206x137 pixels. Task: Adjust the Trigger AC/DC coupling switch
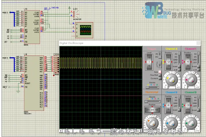click(x=160, y=55)
